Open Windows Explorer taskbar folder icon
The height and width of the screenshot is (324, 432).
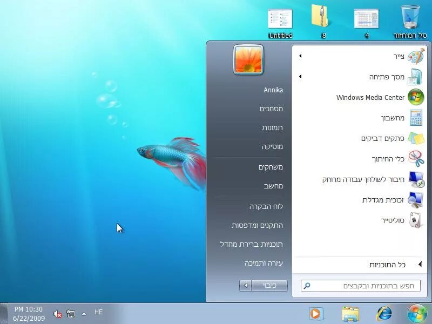[350, 314]
